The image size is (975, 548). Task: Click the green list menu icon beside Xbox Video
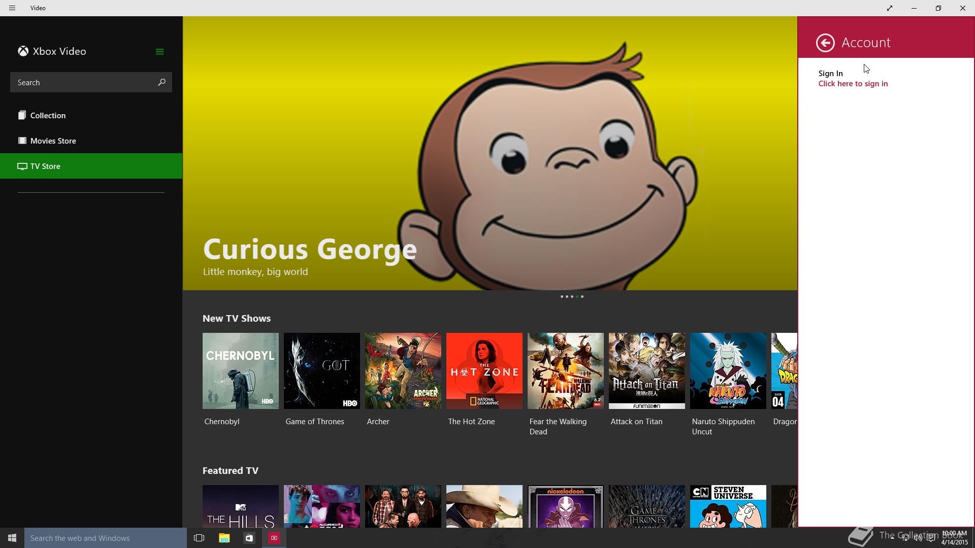coord(159,52)
